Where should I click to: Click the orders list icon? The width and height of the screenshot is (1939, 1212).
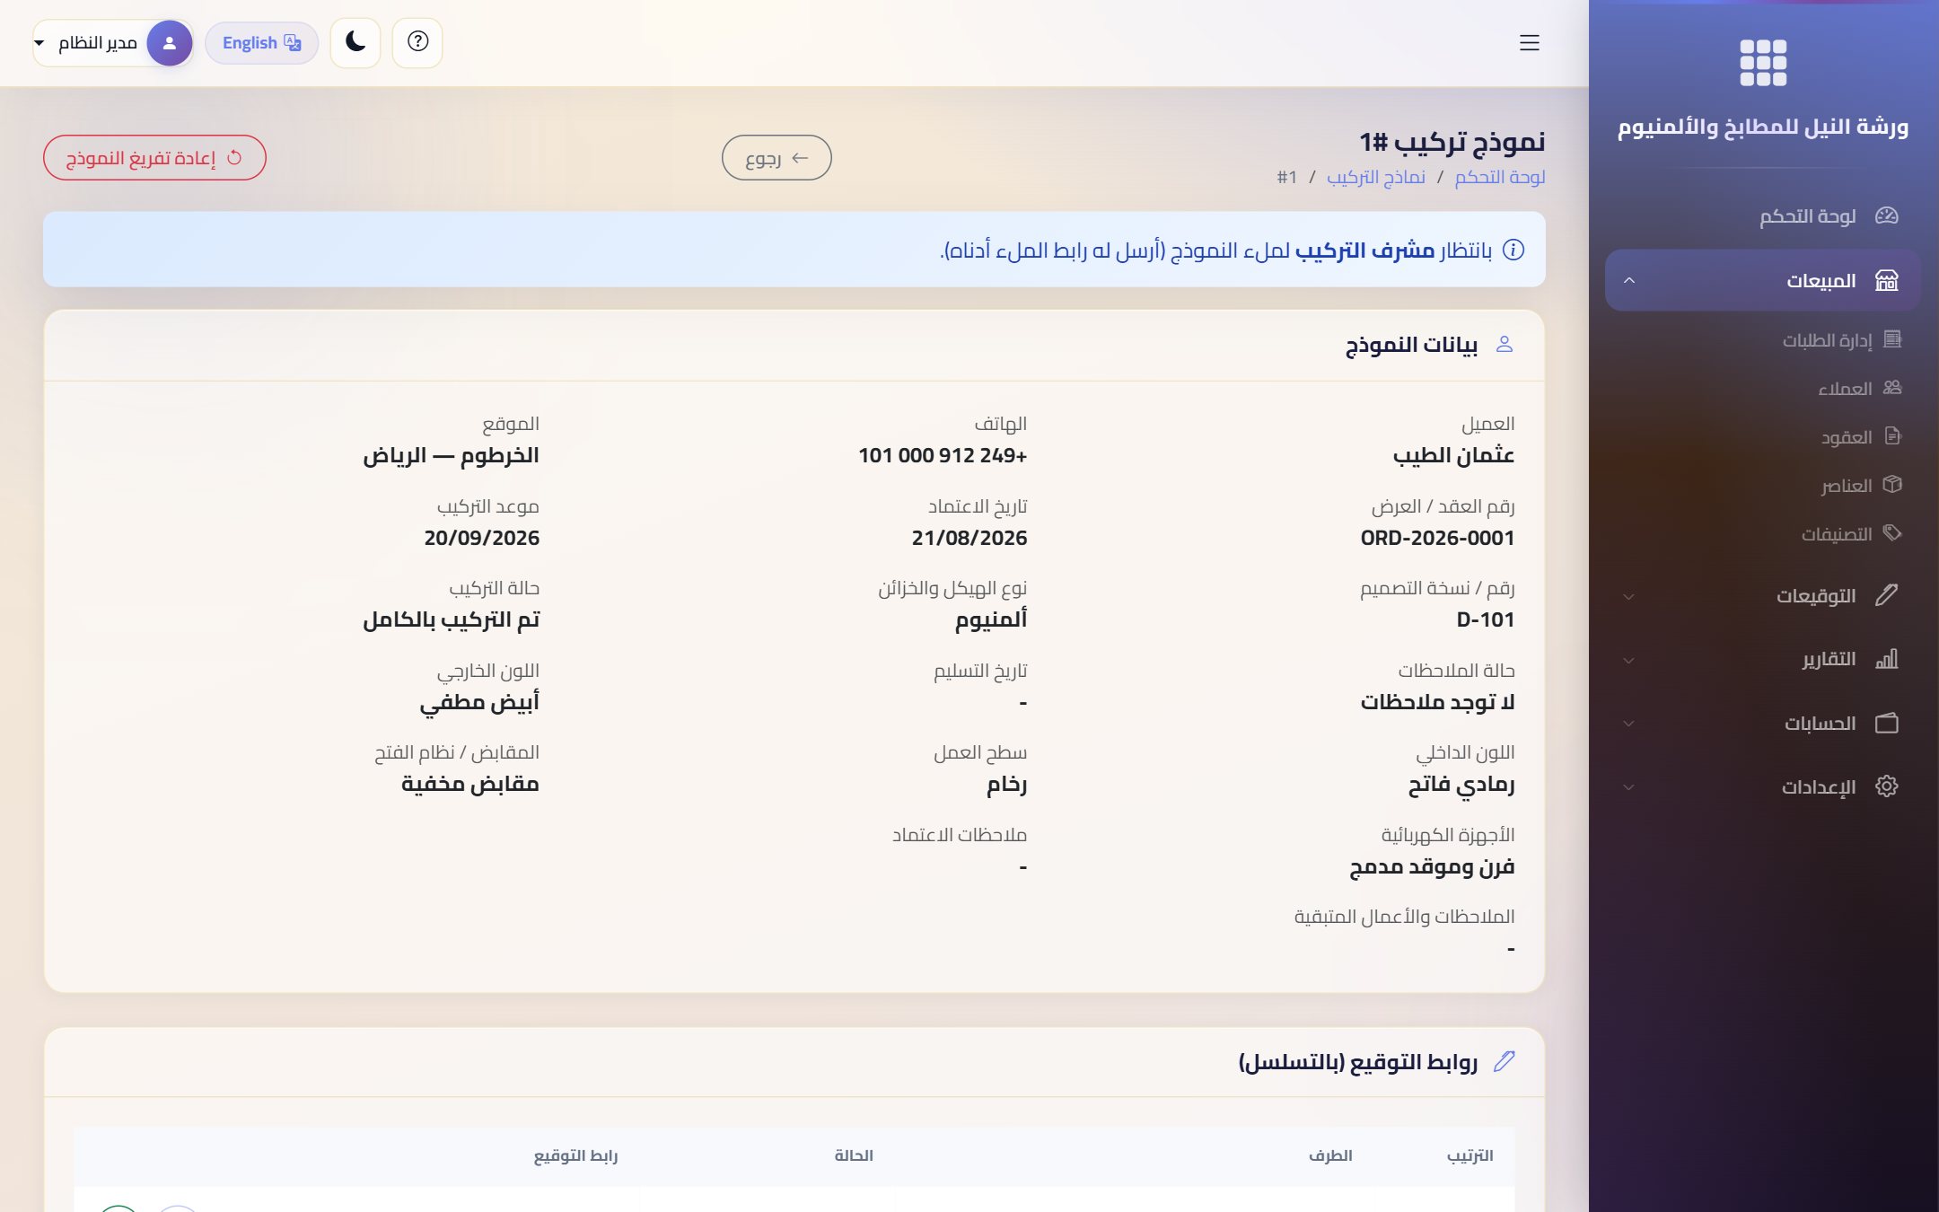coord(1892,339)
